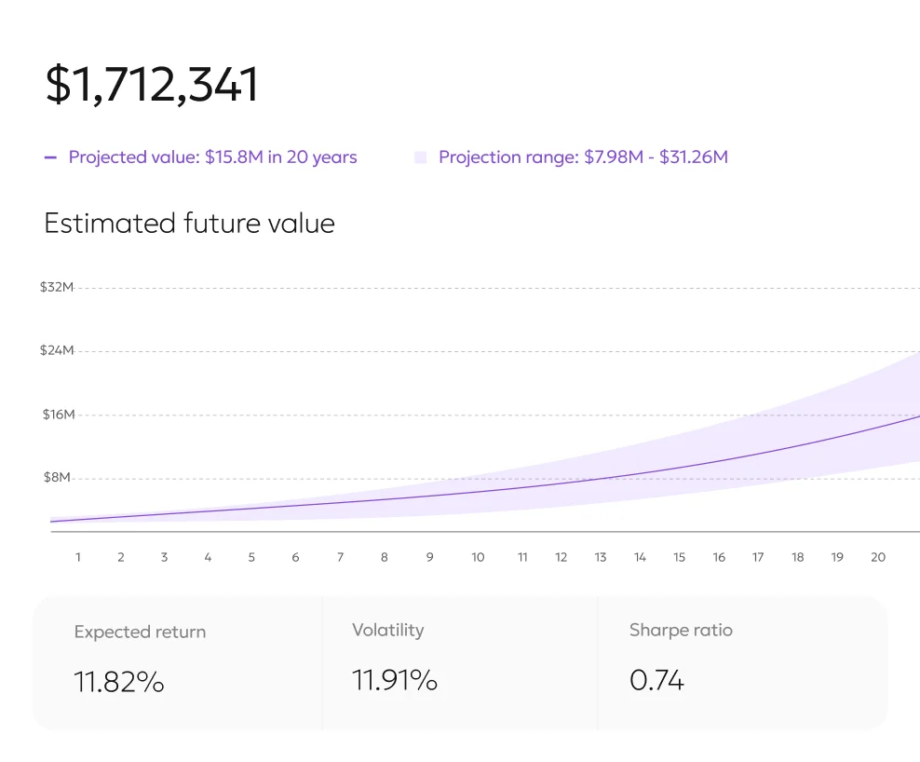Click year 1 on the x-axis

(78, 557)
